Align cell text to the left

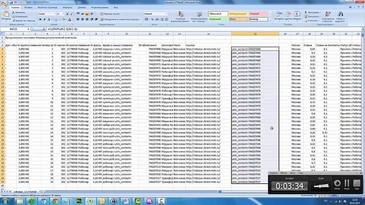(78, 19)
